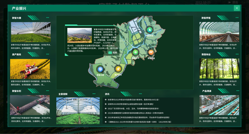Viewport: 249px width, 134px height.
Task: Click the 高产高效 harvester thumbnail
Action: coord(30,69)
